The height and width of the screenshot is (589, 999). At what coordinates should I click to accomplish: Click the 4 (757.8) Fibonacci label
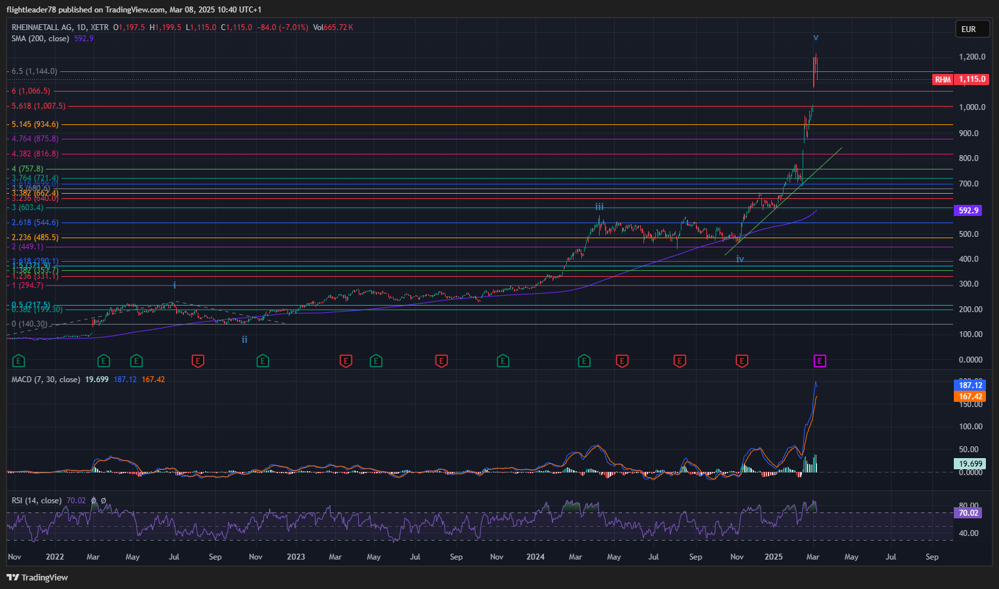tap(27, 169)
